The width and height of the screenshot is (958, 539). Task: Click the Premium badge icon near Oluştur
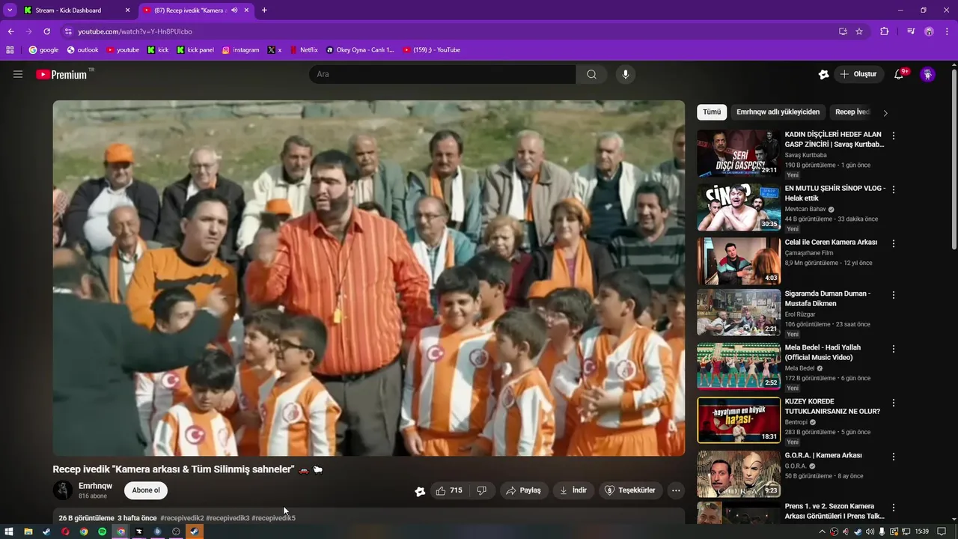pyautogui.click(x=823, y=74)
